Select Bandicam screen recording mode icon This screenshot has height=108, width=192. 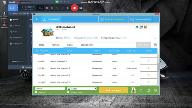click(x=12, y=8)
